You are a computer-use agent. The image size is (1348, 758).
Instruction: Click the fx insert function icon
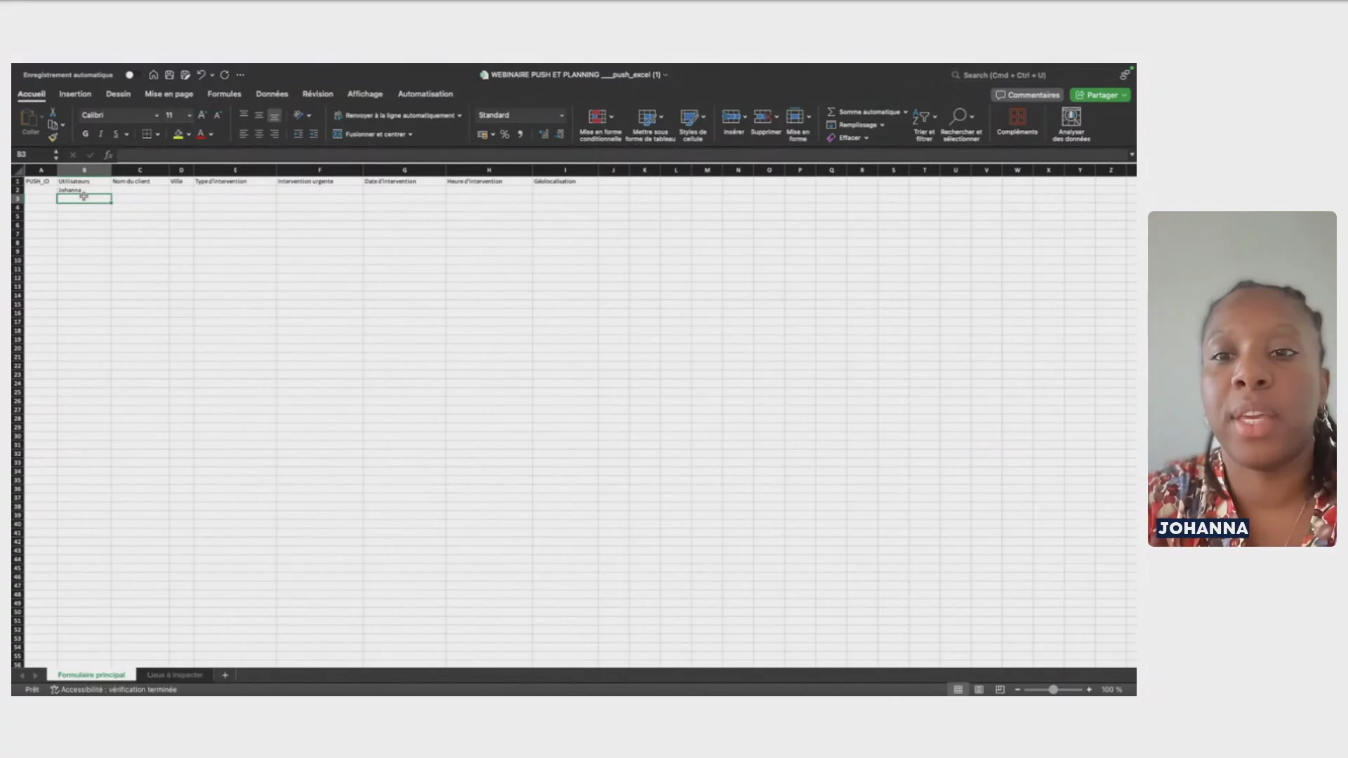[108, 154]
